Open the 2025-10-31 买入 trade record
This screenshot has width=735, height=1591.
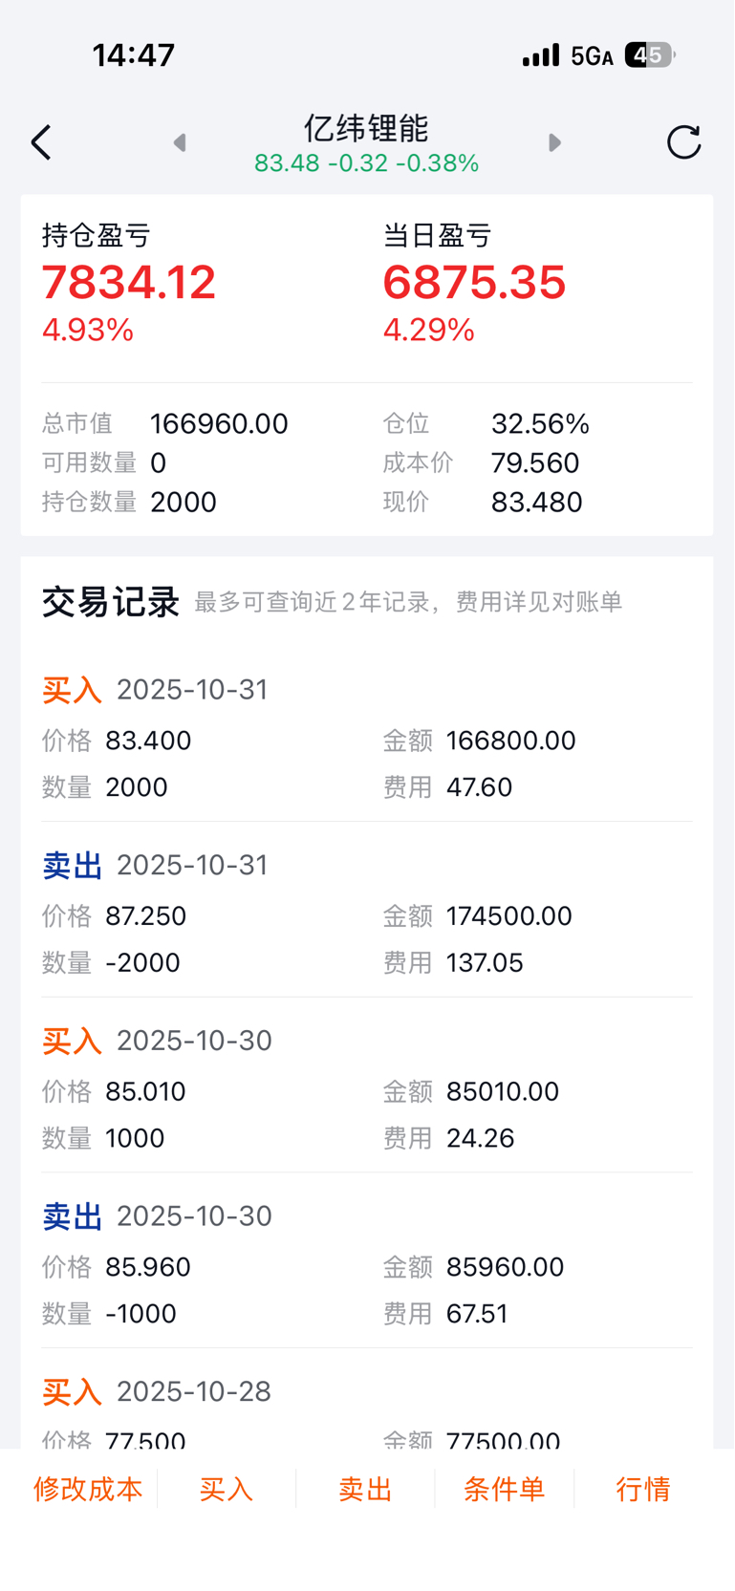tap(367, 739)
